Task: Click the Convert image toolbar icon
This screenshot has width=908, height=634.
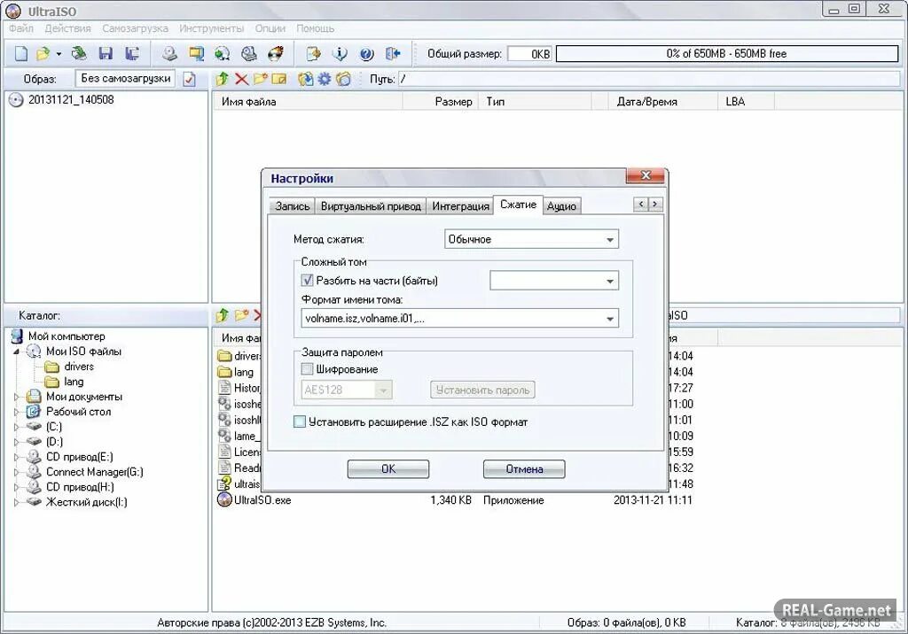Action: point(223,54)
